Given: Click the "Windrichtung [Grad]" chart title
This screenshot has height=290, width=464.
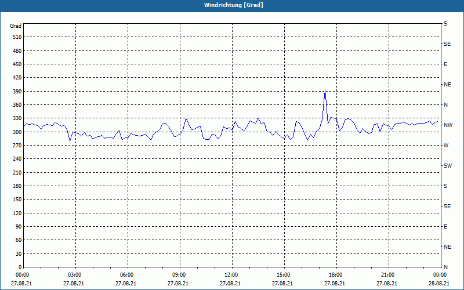Looking at the screenshot, I should (234, 5).
